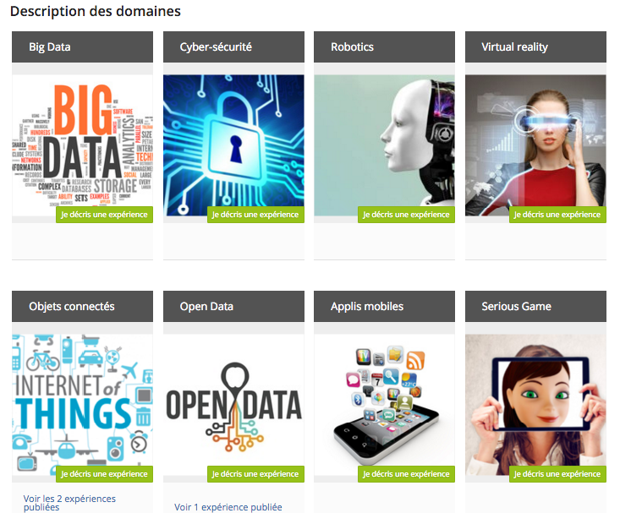Describe an experience for Applis mobiles
Image resolution: width=620 pixels, height=513 pixels.
407,474
